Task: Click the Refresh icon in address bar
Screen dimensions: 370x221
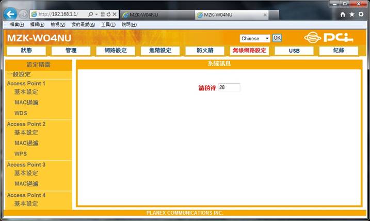Action: 108,14
